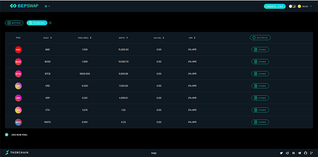318x157 pixels.
Task: Stake in the BUSD pool
Action: pos(260,62)
